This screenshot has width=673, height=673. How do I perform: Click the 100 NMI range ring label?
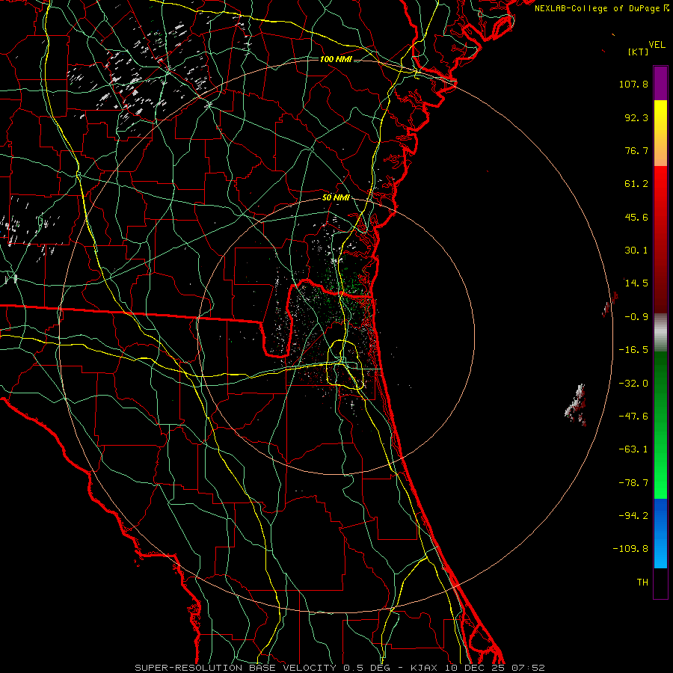pos(336,59)
